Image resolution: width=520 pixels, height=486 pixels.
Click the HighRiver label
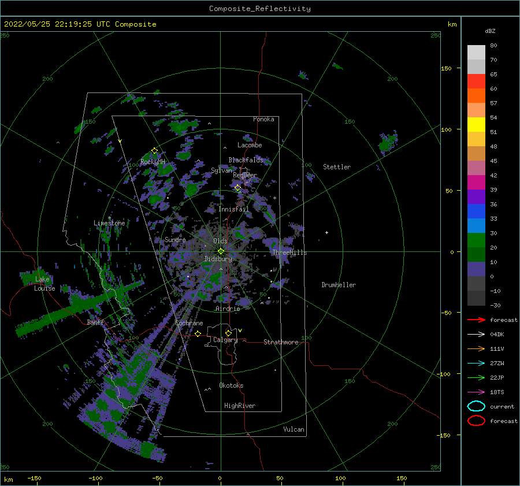pyautogui.click(x=240, y=406)
